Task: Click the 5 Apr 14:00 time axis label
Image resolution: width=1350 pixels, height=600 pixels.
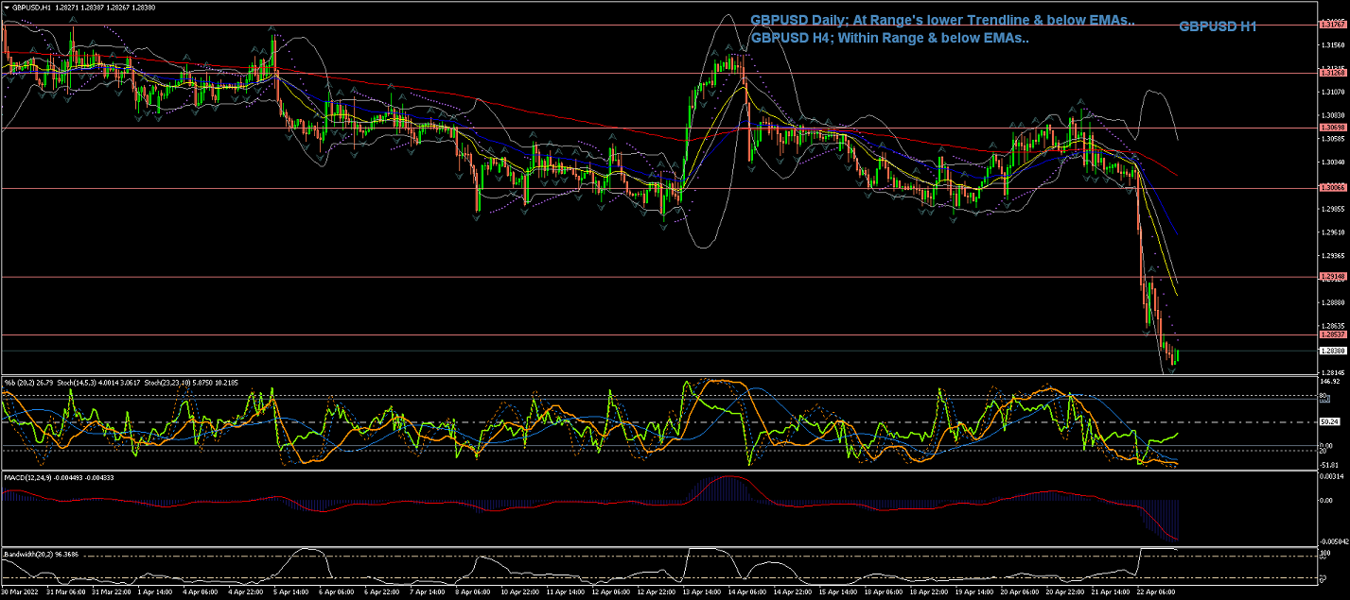Action: pyautogui.click(x=289, y=592)
